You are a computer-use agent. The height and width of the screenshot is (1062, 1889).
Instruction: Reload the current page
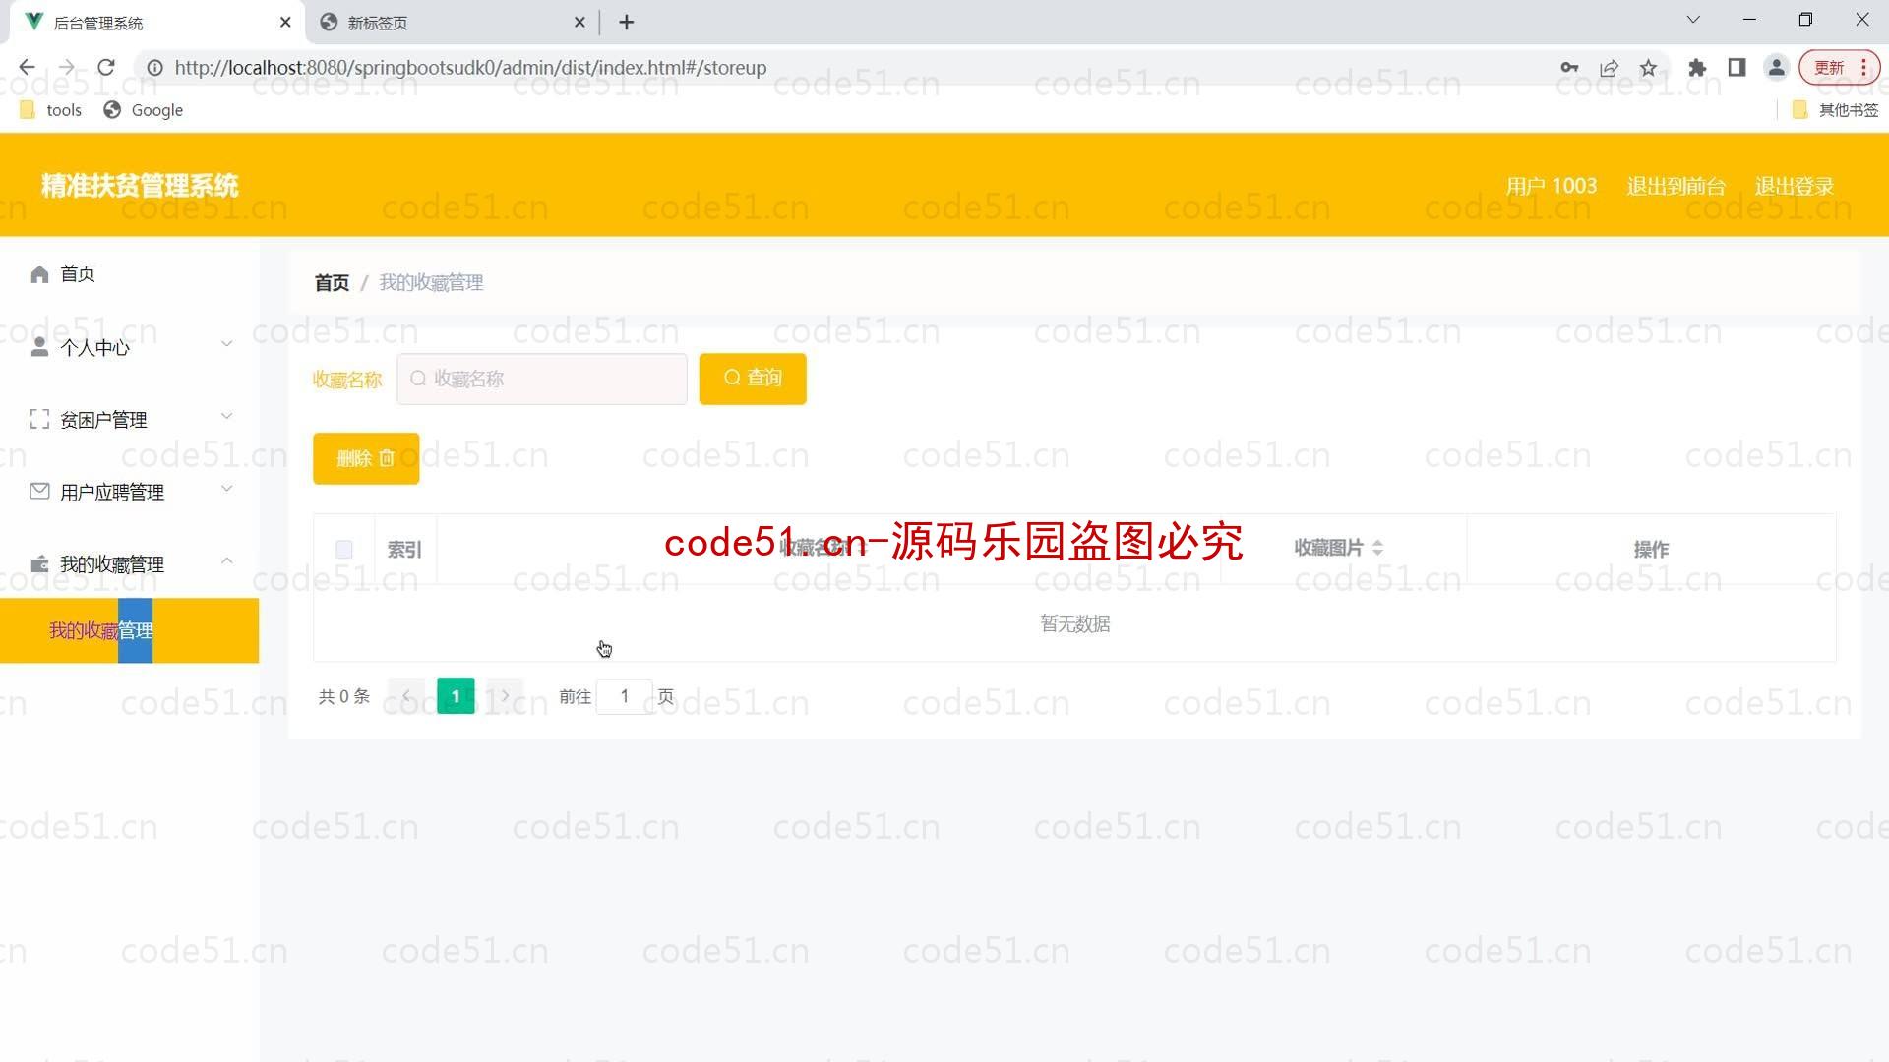[106, 67]
